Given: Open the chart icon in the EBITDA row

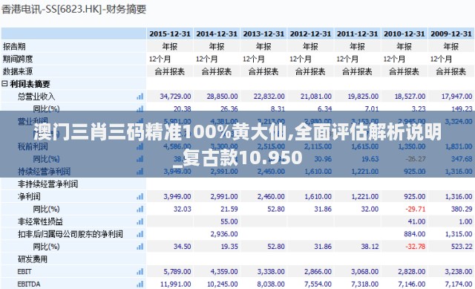Looking at the screenshot, I should 140,284.
